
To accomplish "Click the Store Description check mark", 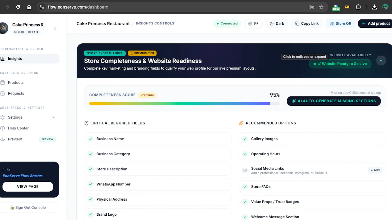I will 90,169.
